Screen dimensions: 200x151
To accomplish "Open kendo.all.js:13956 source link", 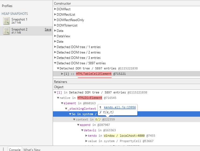I will click(120, 107).
